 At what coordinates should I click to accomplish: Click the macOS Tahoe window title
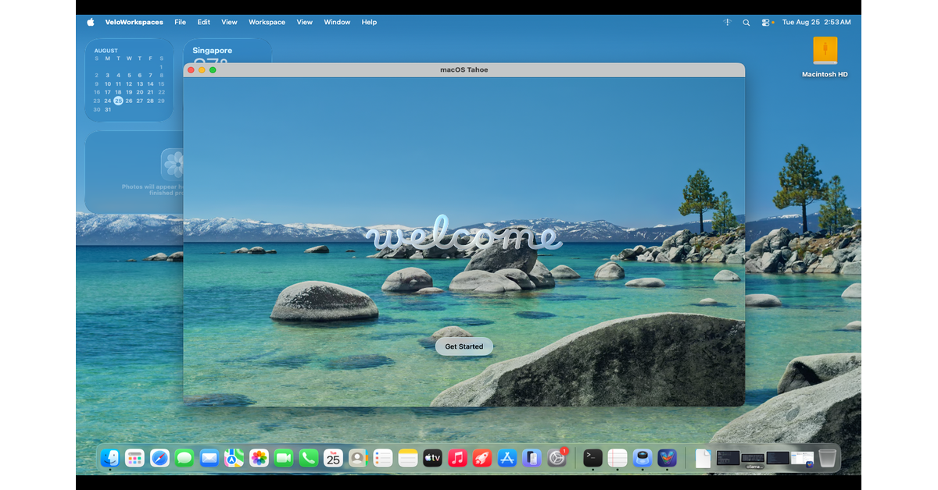464,69
